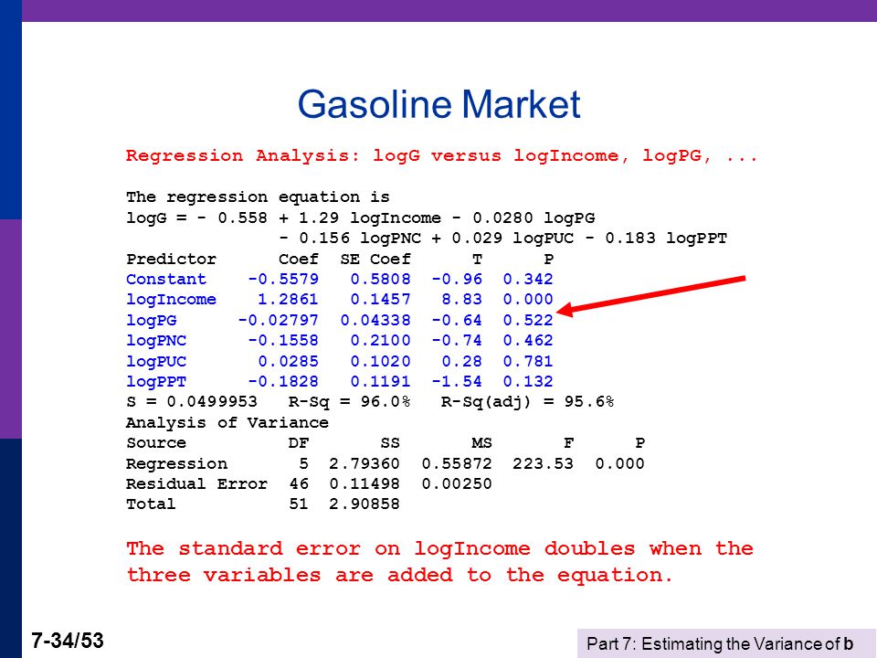Click the Total SS value '2.90858'
877x658 pixels.
point(365,504)
